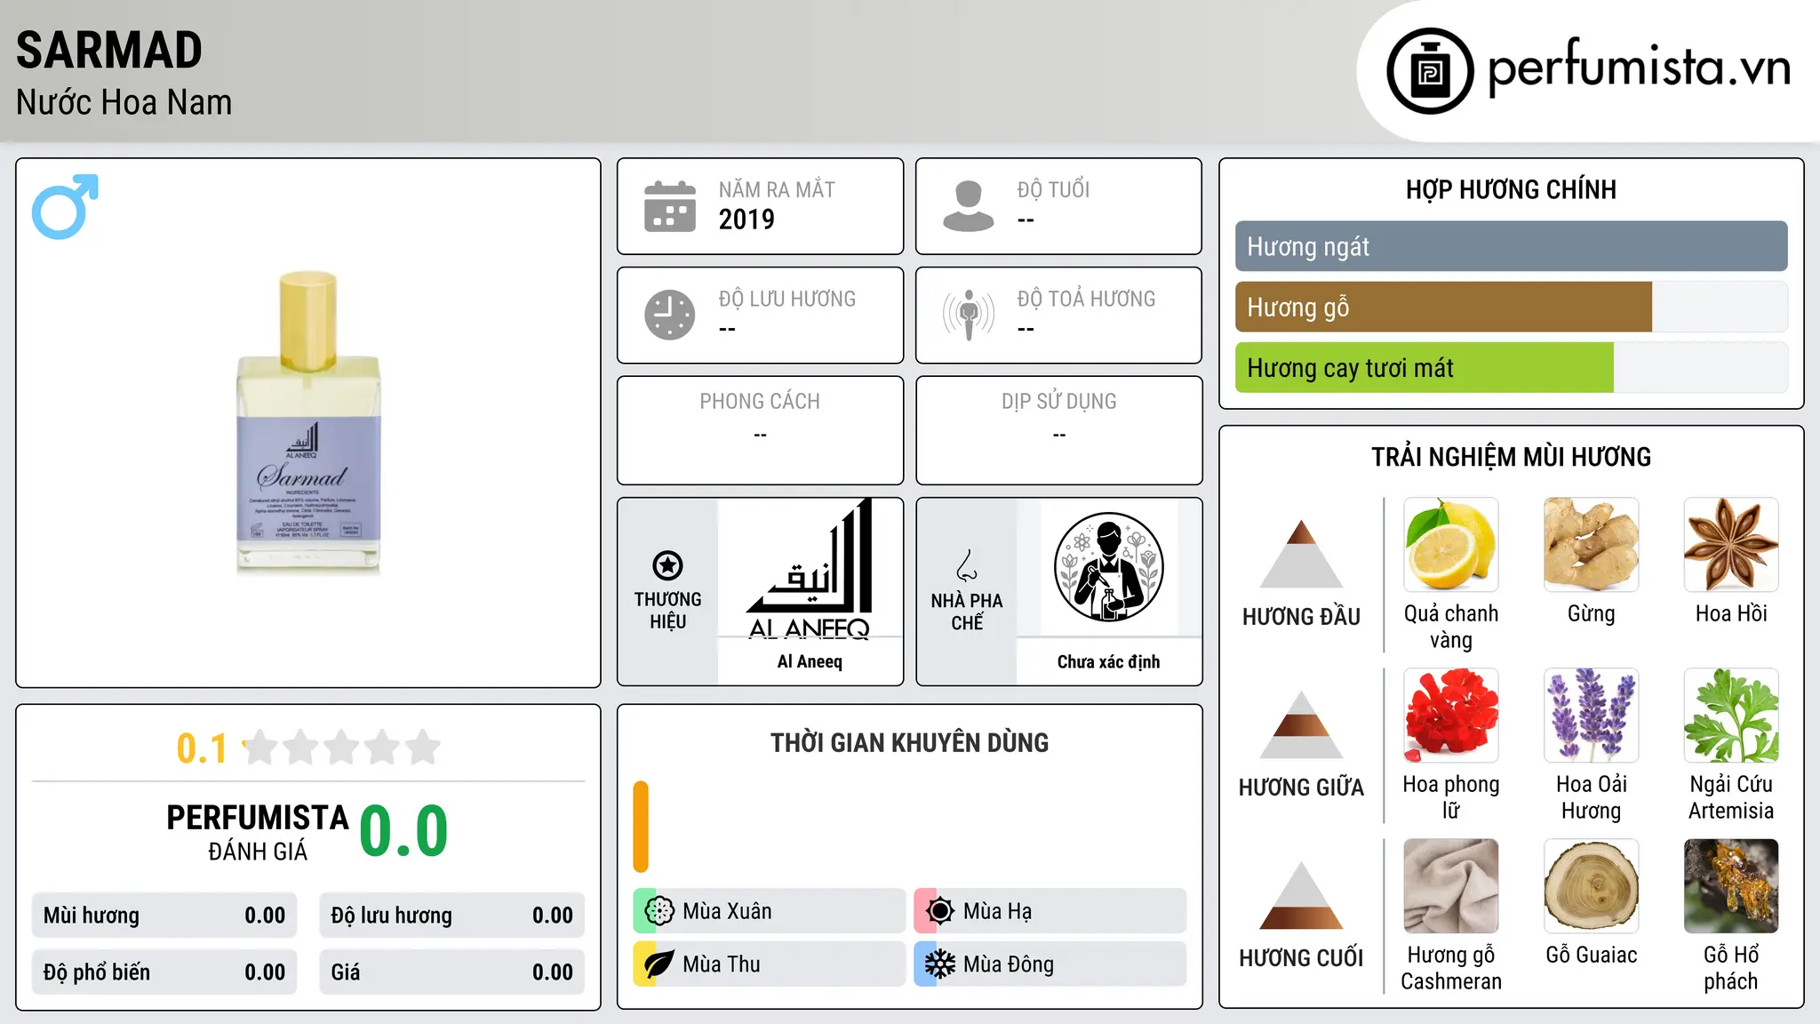
Task: Open the Ngải Cứu Artemisia image
Action: point(1731,716)
